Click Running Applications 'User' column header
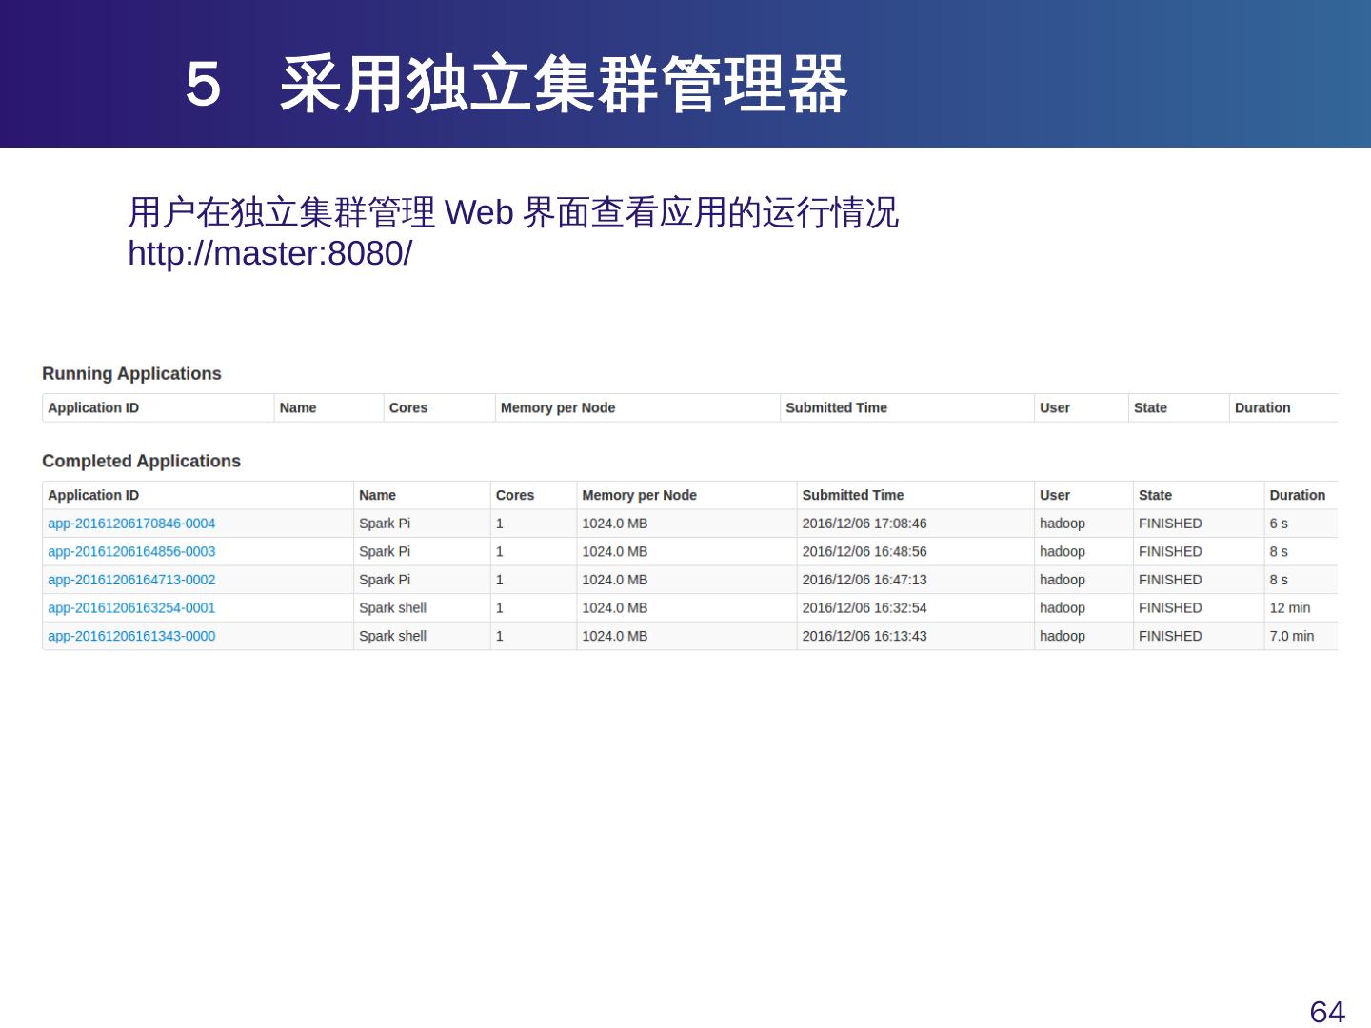Image resolution: width=1371 pixels, height=1028 pixels. click(1054, 407)
